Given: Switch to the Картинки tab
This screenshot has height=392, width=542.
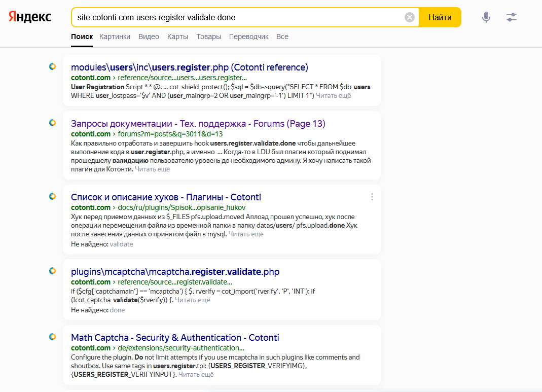Looking at the screenshot, I should (x=115, y=37).
